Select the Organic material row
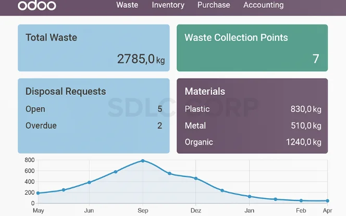Screen dimensions: 346x216 coord(253,142)
